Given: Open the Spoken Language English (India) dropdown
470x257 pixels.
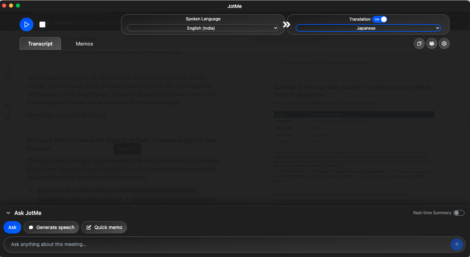Looking at the screenshot, I should [x=203, y=28].
